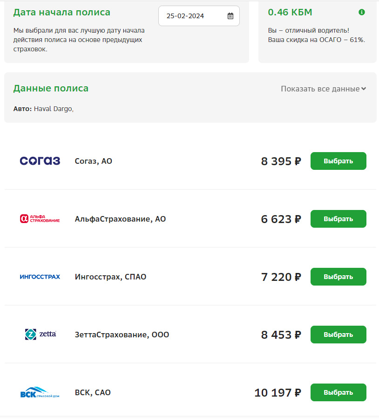
Task: Open the calendar icon in date field
Action: pos(230,16)
